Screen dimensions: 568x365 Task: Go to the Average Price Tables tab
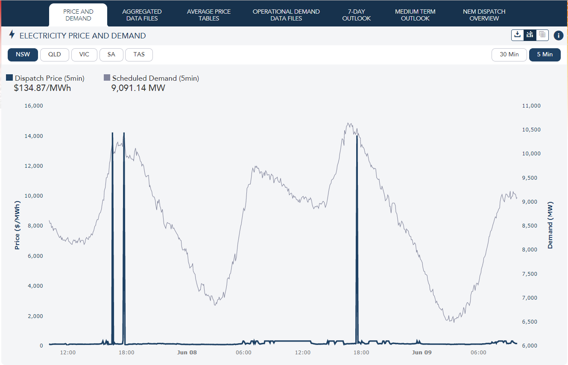tap(209, 15)
